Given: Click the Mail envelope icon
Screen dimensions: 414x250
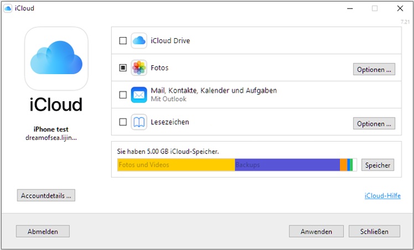Looking at the screenshot, I should point(139,95).
